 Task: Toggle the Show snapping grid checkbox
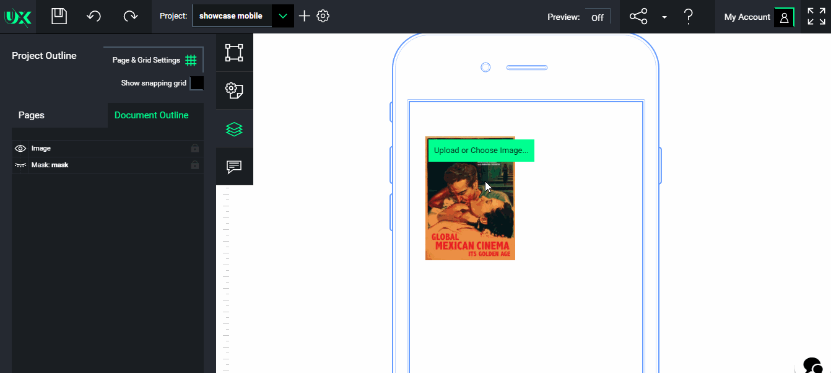click(196, 83)
